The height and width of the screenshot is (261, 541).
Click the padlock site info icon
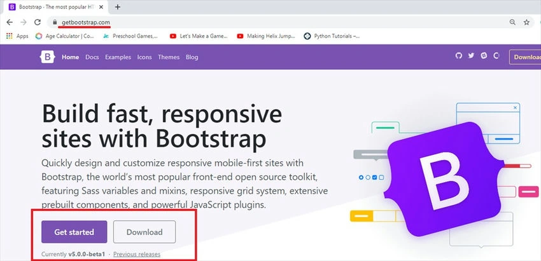(55, 22)
